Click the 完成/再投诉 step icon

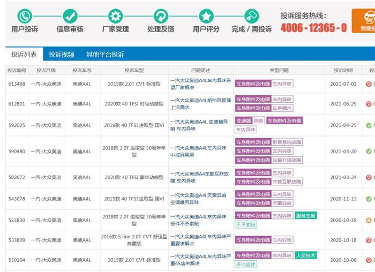click(x=252, y=16)
